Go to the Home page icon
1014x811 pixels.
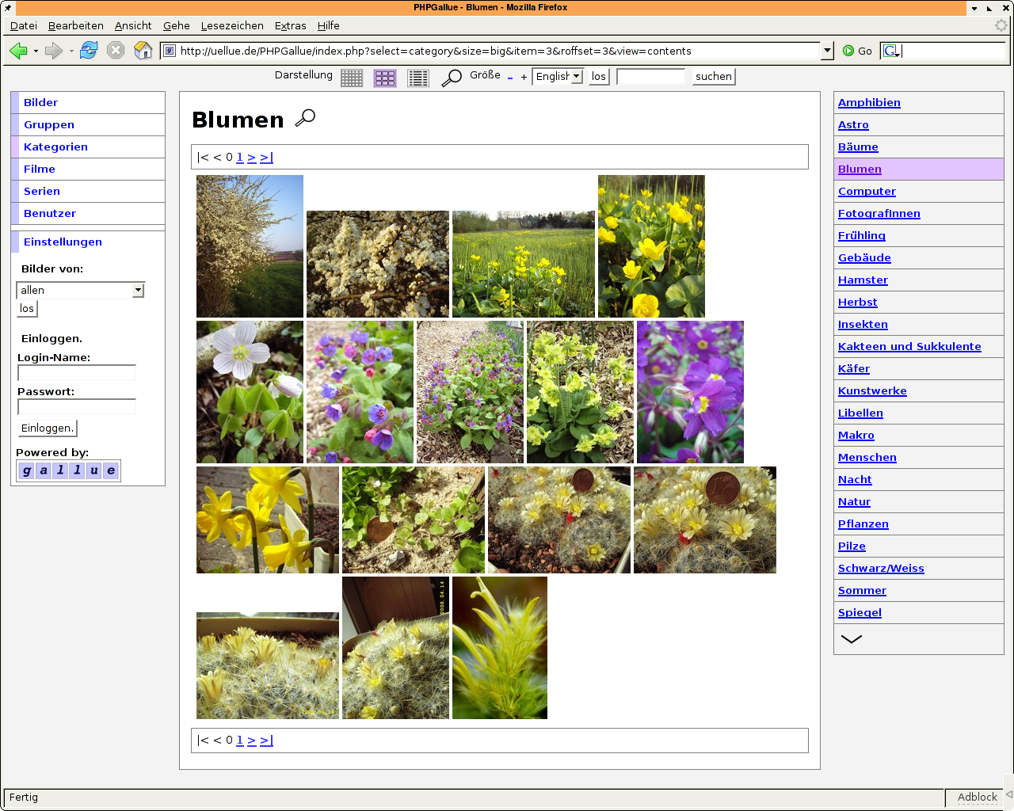click(x=143, y=51)
